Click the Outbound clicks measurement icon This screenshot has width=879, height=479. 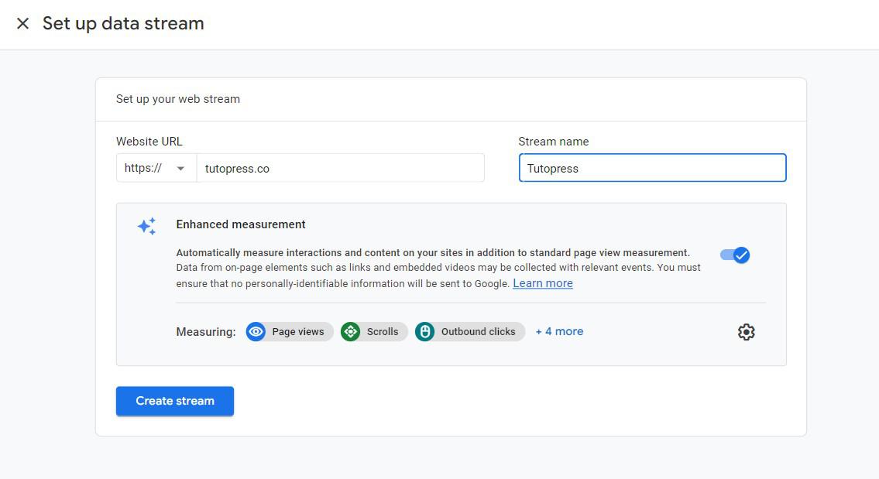coord(425,331)
